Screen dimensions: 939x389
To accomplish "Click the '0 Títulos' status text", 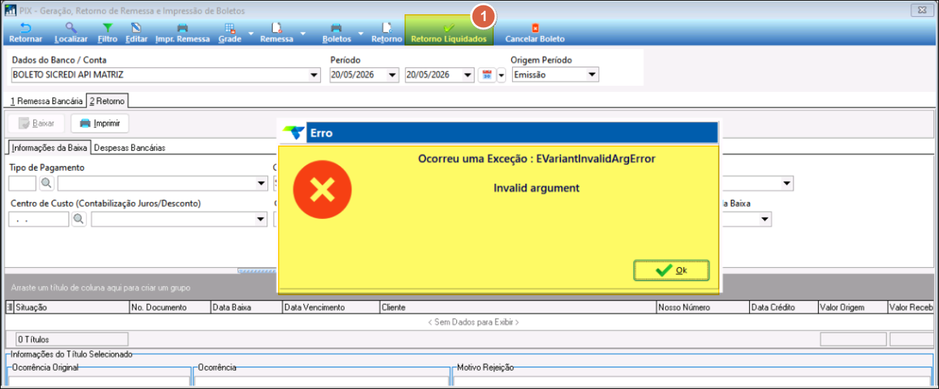I will point(33,339).
